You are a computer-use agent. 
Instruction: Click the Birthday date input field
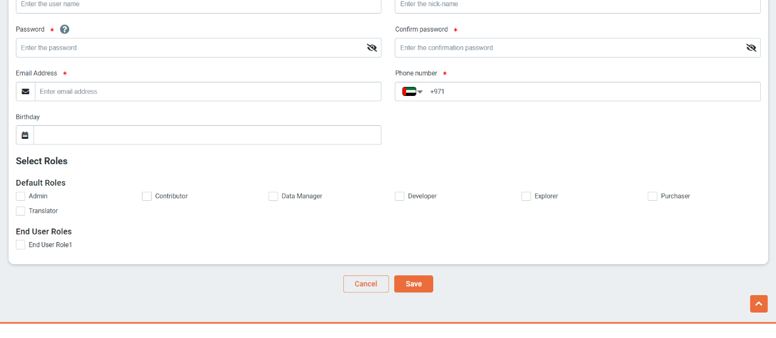[x=207, y=135]
